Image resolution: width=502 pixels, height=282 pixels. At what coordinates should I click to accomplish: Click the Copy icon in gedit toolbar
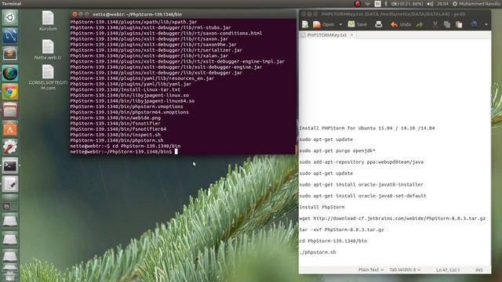(x=447, y=24)
